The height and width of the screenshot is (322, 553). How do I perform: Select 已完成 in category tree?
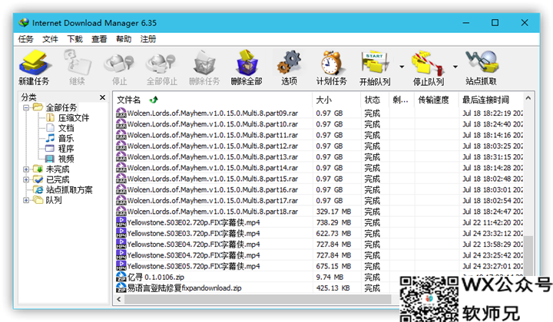[58, 179]
